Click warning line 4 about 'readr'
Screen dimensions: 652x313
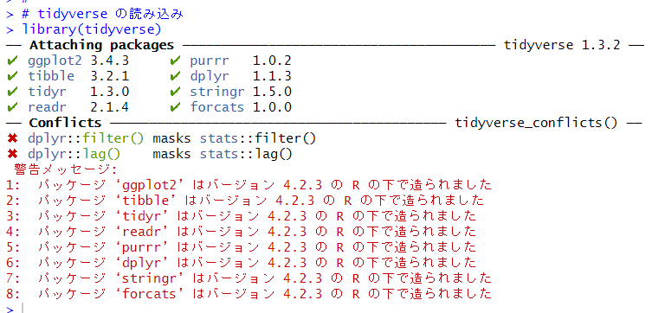pyautogui.click(x=242, y=232)
